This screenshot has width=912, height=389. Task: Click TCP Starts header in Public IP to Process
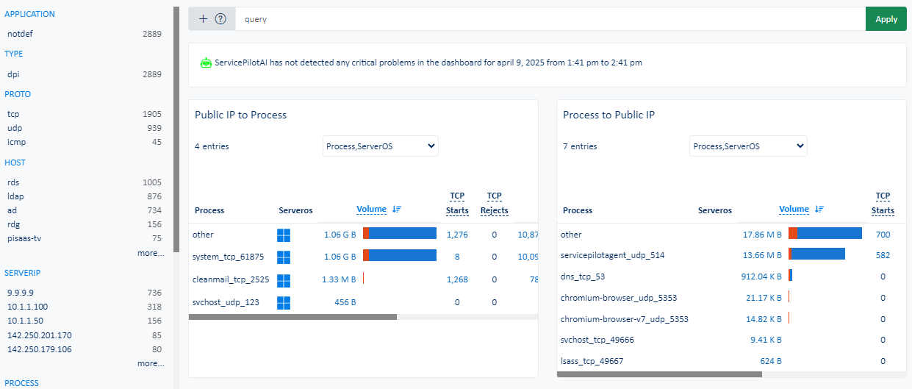tap(457, 203)
